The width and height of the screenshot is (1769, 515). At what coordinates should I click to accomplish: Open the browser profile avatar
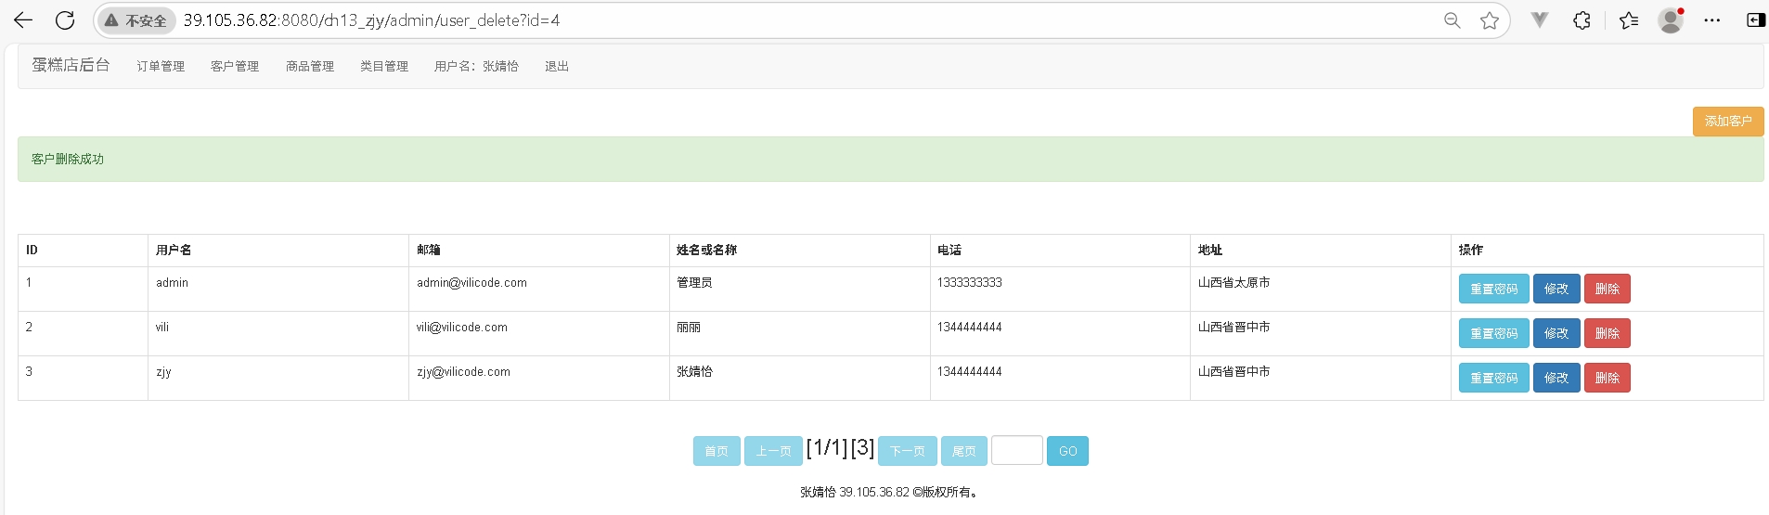[x=1671, y=20]
